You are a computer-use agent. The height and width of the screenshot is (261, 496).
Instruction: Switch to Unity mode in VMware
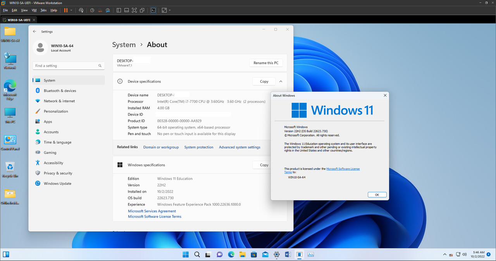click(142, 10)
